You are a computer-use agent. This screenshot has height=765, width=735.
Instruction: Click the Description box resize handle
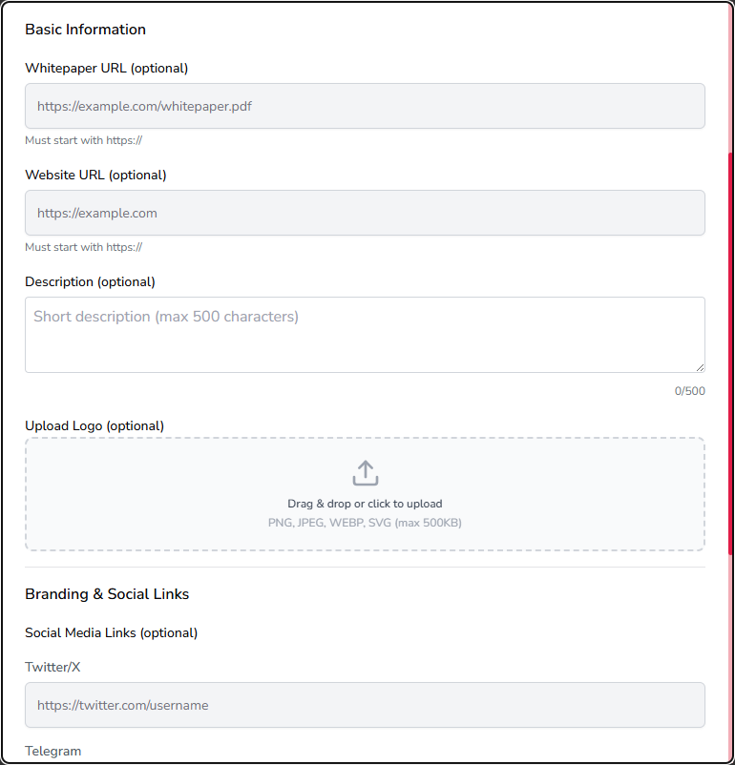[700, 367]
